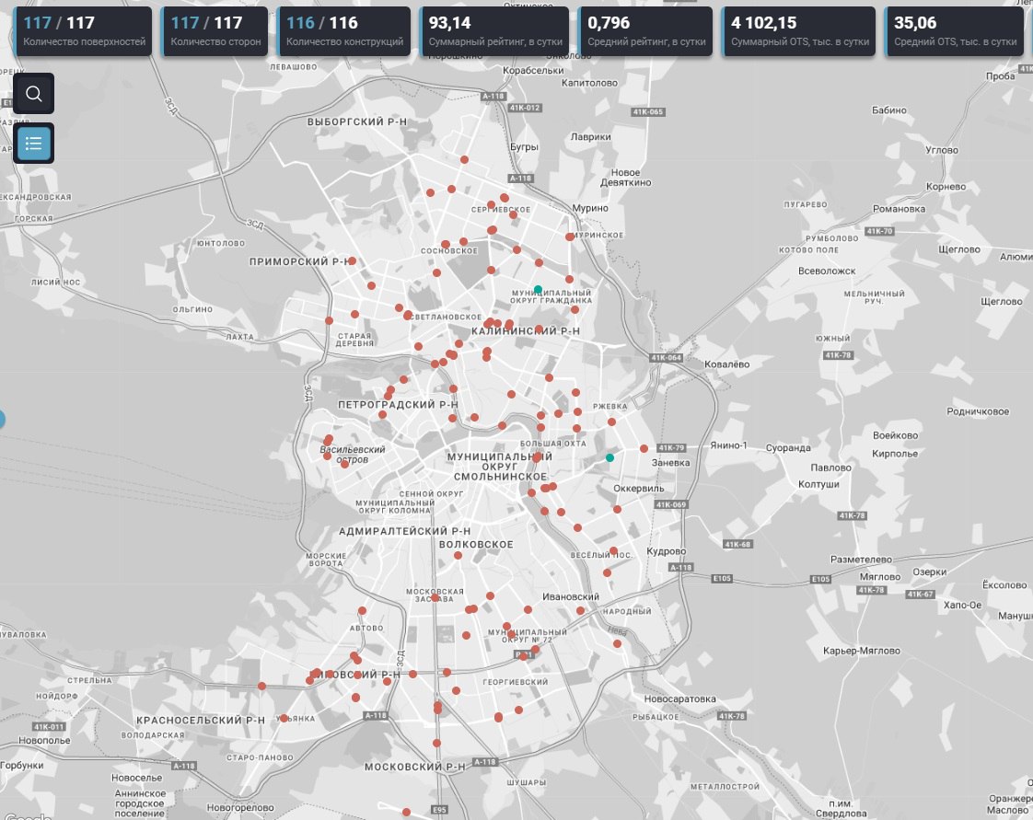Select the teal marker in Гражданка district
The width and height of the screenshot is (1033, 820).
tap(538, 290)
